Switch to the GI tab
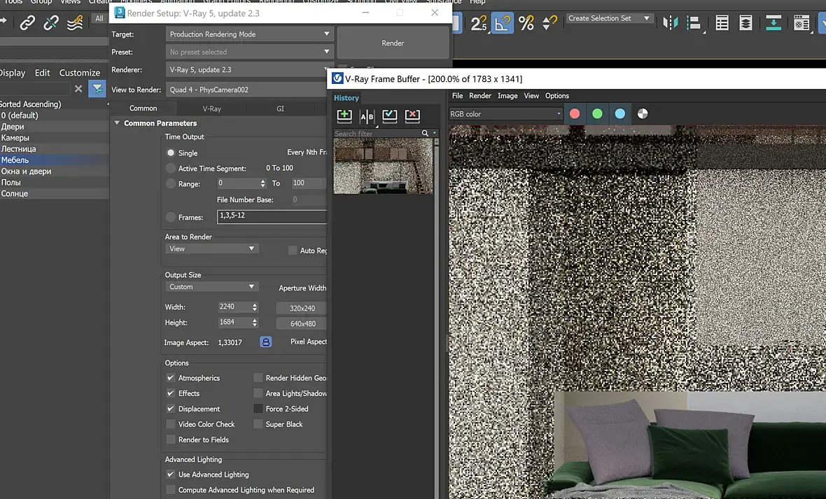Image resolution: width=826 pixels, height=499 pixels. pos(280,108)
